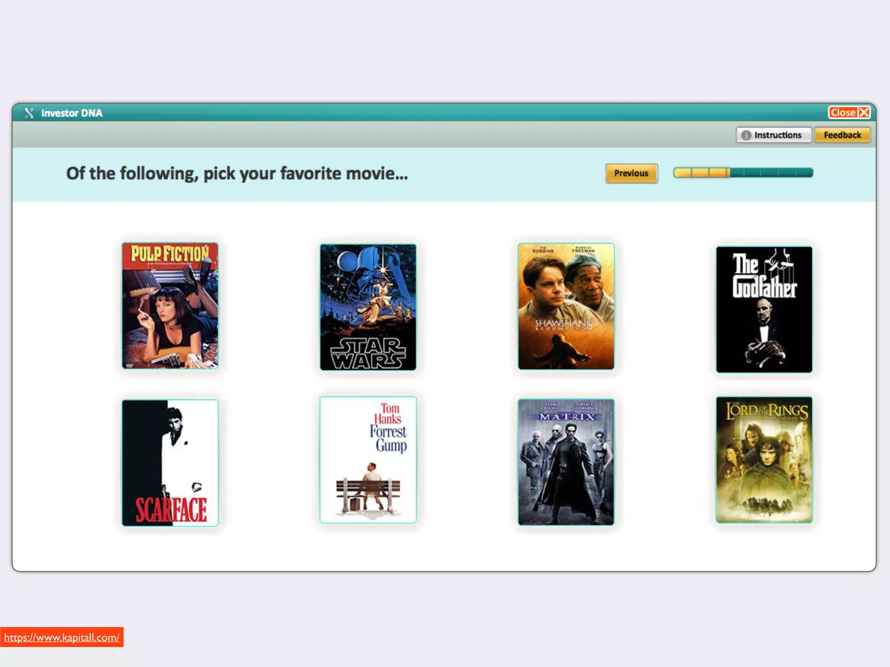Open the Instructions panel
This screenshot has width=890, height=667.
click(x=777, y=135)
